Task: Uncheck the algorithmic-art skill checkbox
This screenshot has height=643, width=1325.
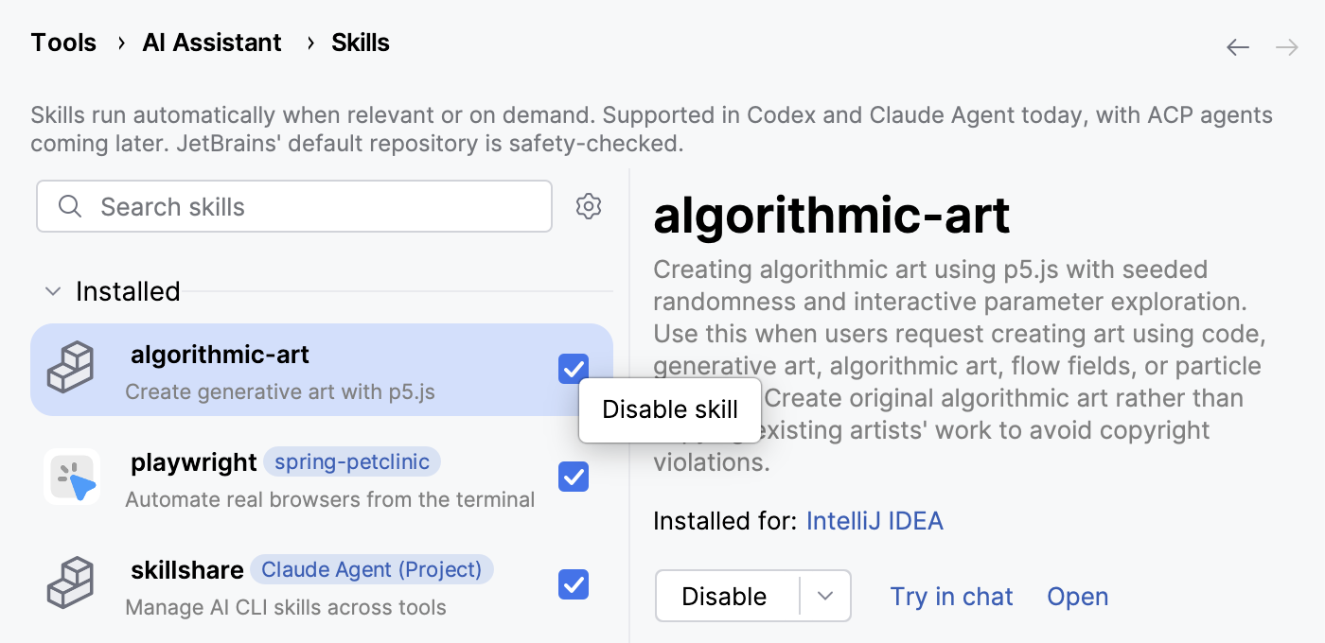Action: pos(574,369)
